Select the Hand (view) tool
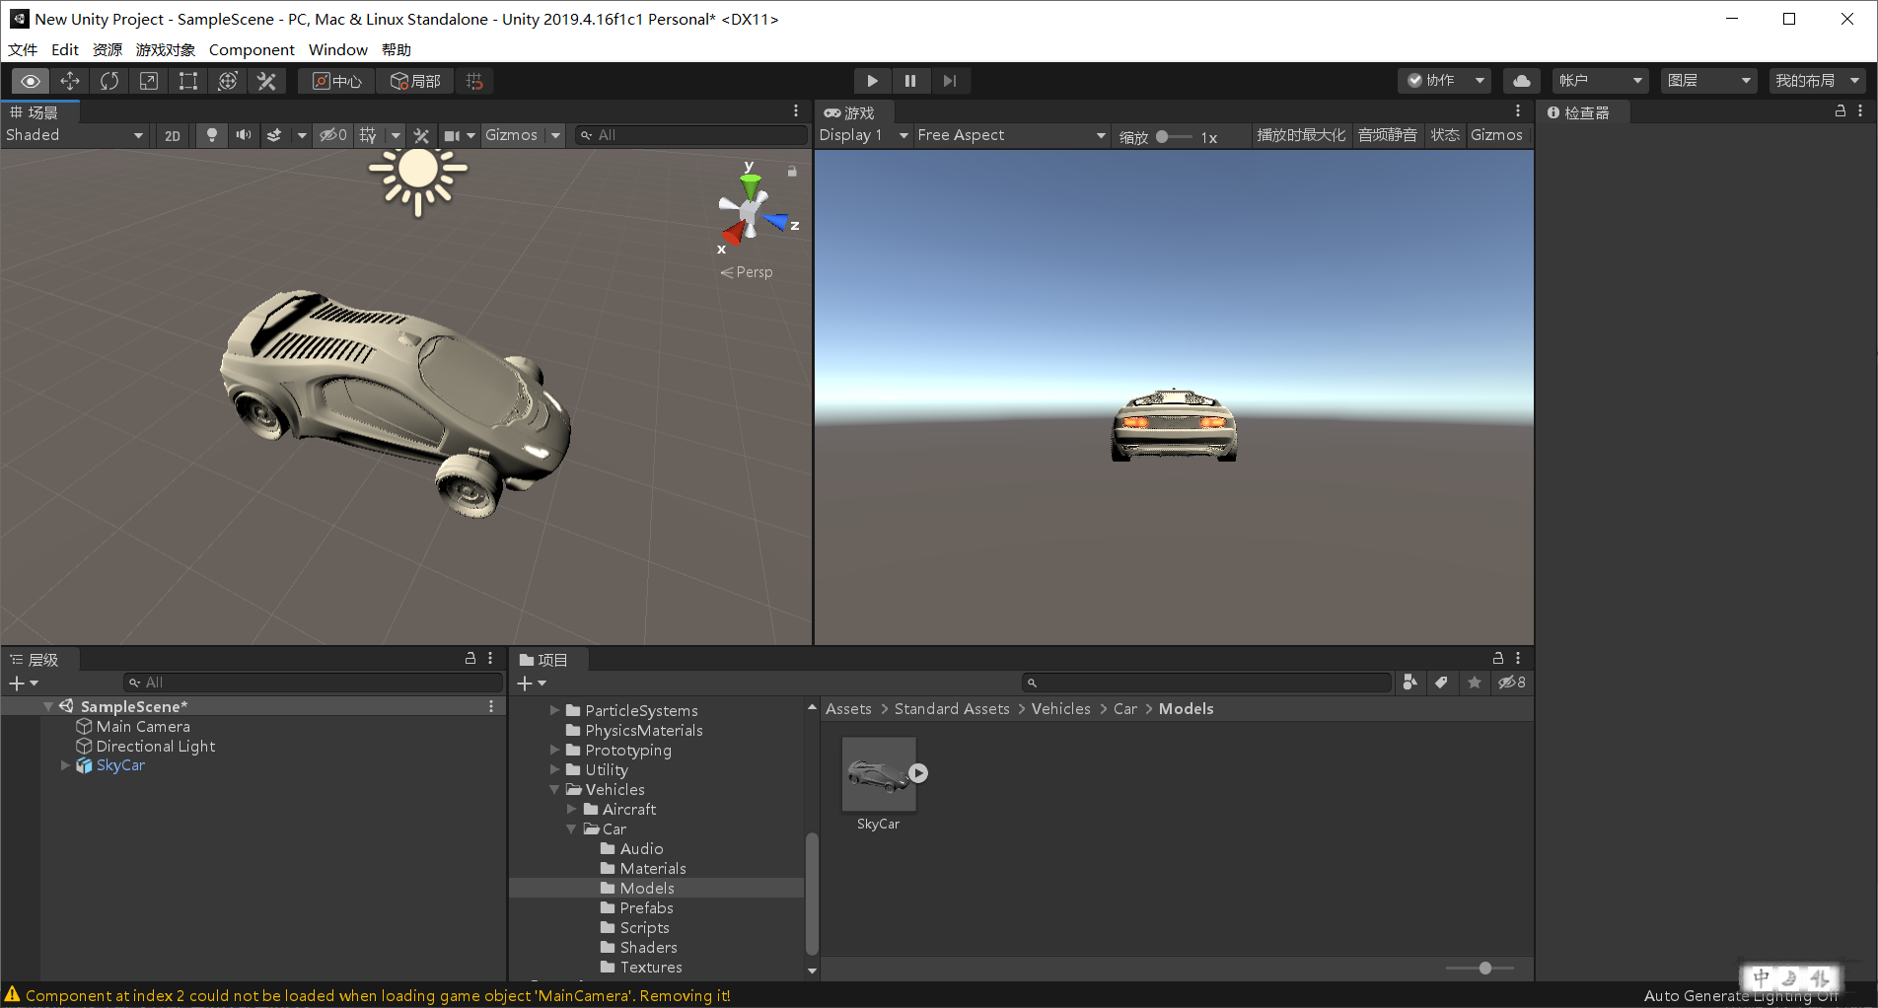Viewport: 1878px width, 1008px height. pyautogui.click(x=31, y=81)
